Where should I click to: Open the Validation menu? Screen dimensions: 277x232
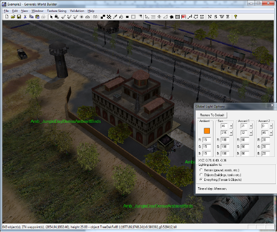tap(77, 11)
